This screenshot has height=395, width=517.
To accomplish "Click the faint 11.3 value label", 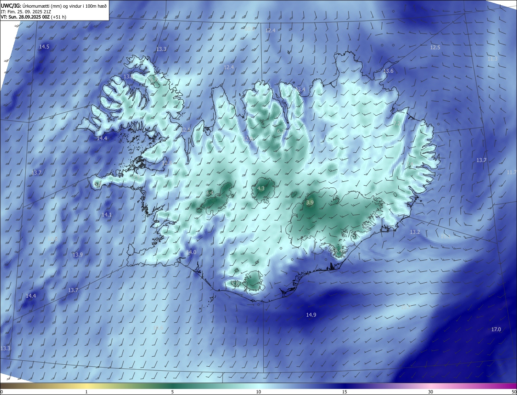I will click(x=492, y=59).
